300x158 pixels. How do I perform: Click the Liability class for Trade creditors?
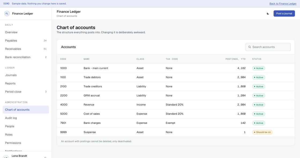pos(141,86)
